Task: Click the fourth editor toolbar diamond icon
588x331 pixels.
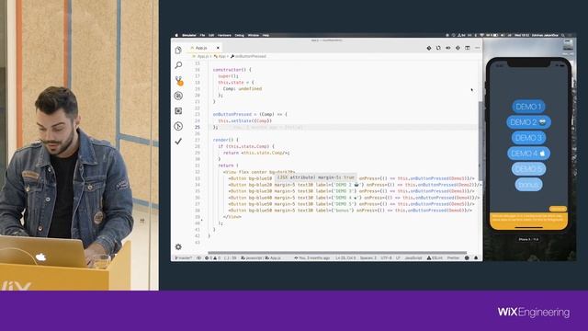Action: pyautogui.click(x=458, y=48)
